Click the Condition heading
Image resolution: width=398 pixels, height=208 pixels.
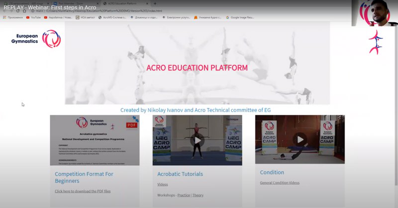pyautogui.click(x=272, y=172)
